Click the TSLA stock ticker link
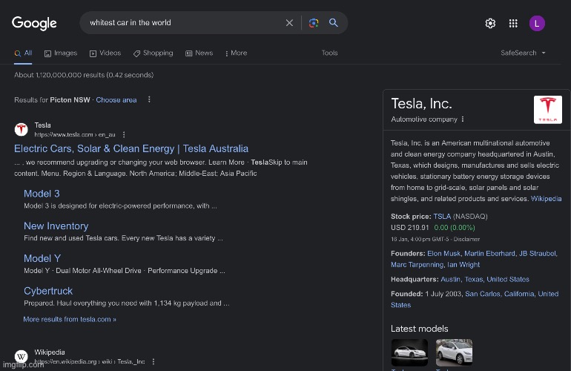The width and height of the screenshot is (571, 371). coord(442,217)
